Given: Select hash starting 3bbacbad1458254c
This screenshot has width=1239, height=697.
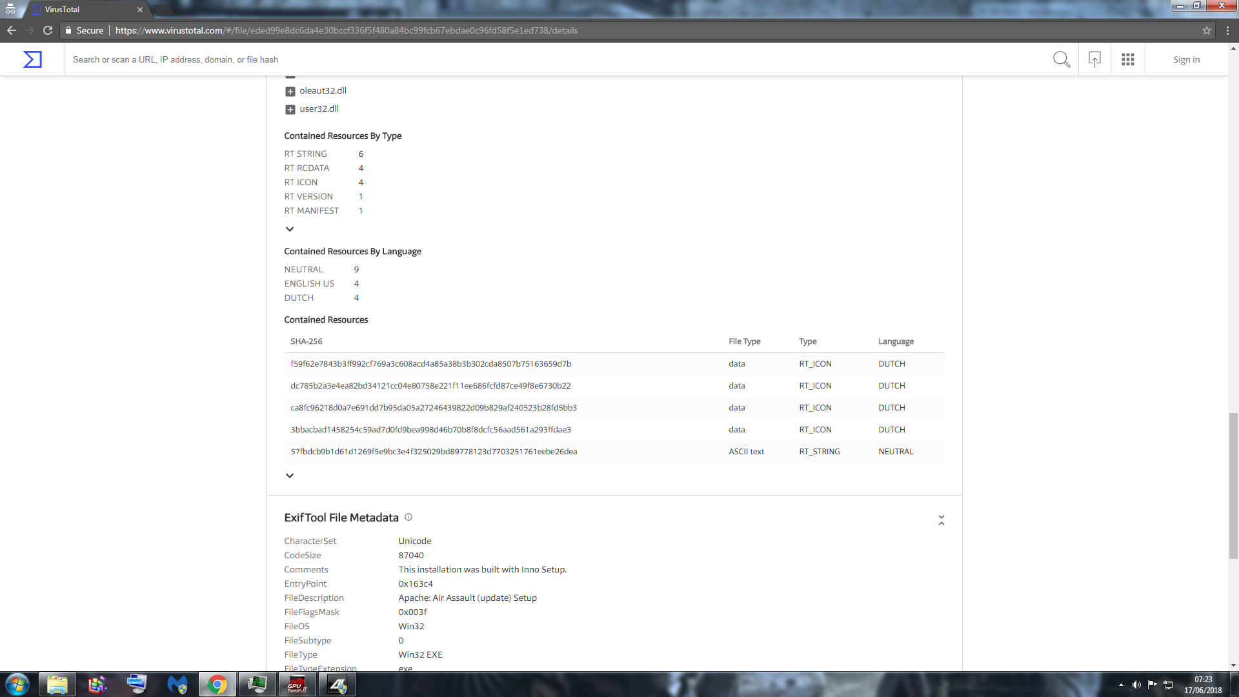Looking at the screenshot, I should (430, 430).
